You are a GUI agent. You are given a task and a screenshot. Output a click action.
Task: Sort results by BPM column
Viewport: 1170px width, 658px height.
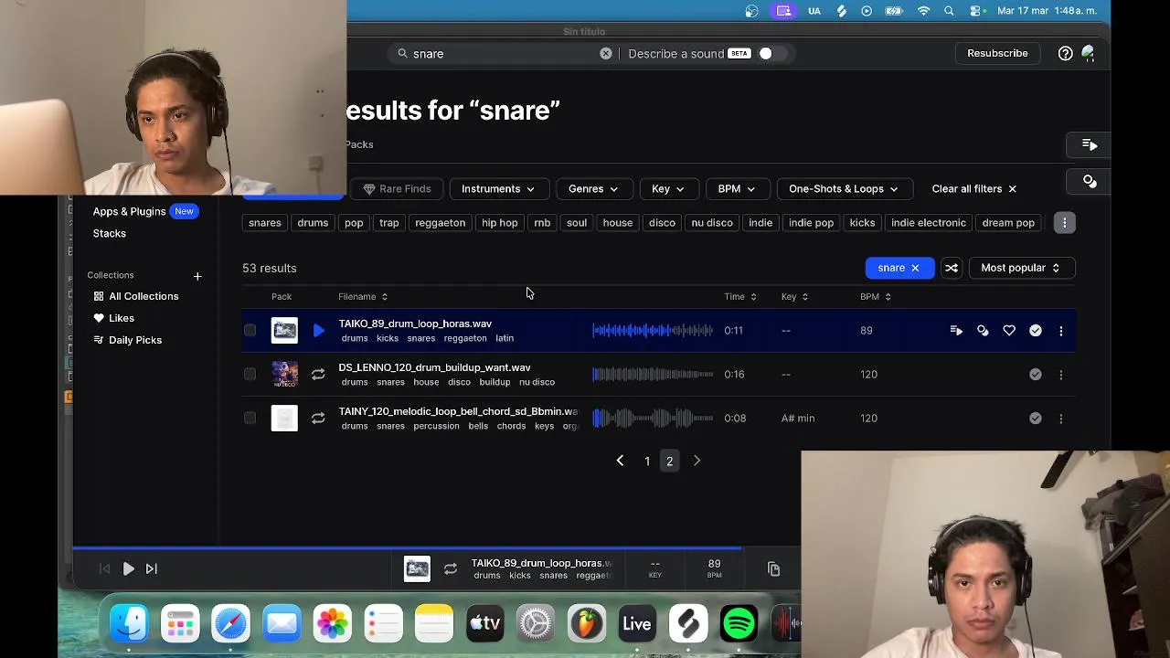point(876,297)
